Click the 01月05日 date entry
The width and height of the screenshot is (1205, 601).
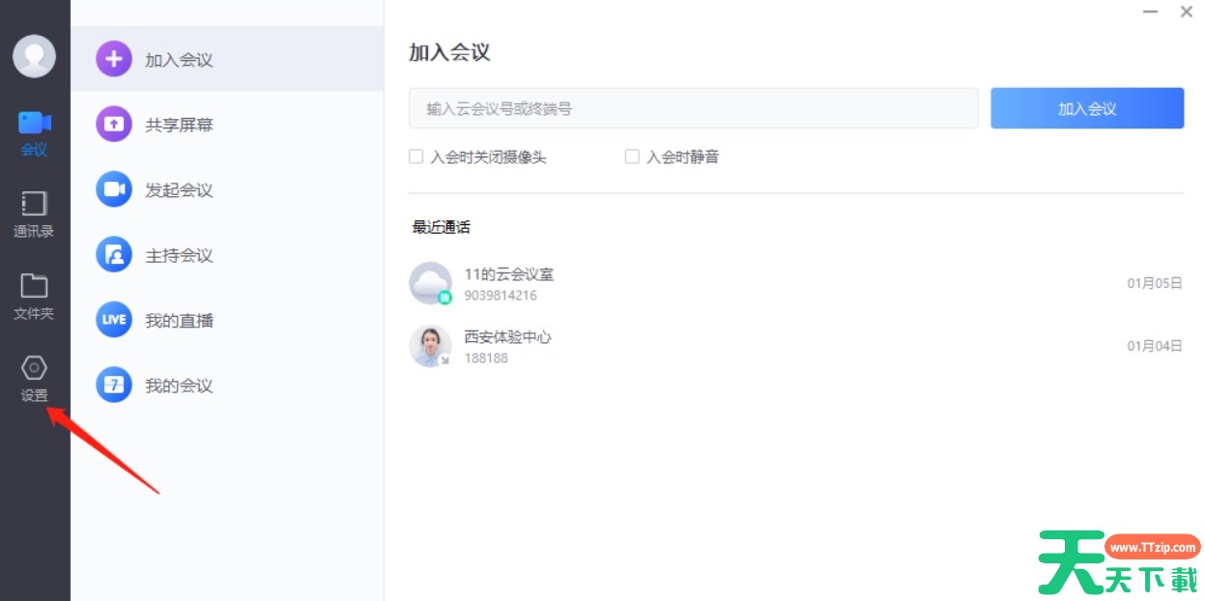coord(1155,283)
